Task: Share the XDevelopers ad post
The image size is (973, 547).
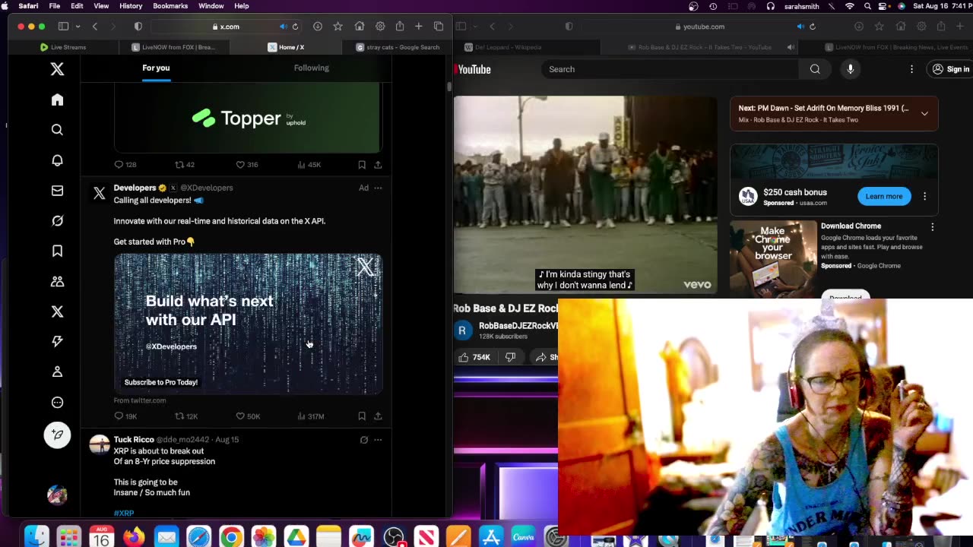Action: tap(378, 416)
